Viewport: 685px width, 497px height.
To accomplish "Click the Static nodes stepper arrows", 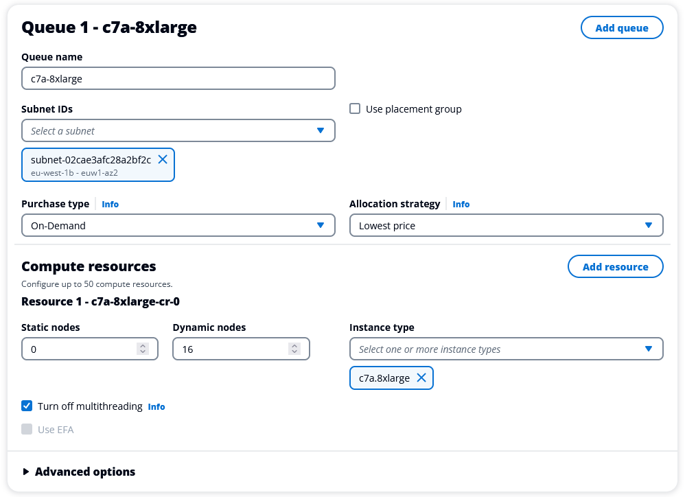I will click(x=143, y=349).
